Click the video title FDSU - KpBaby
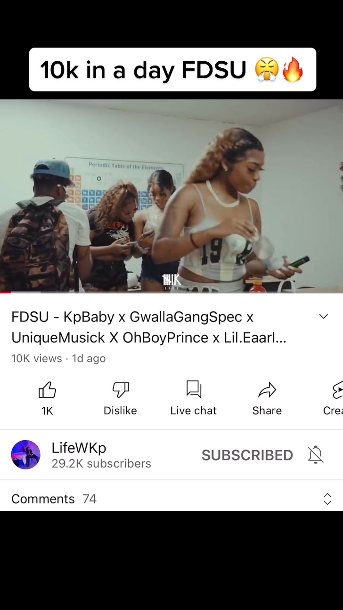This screenshot has height=610, width=343. 148,327
